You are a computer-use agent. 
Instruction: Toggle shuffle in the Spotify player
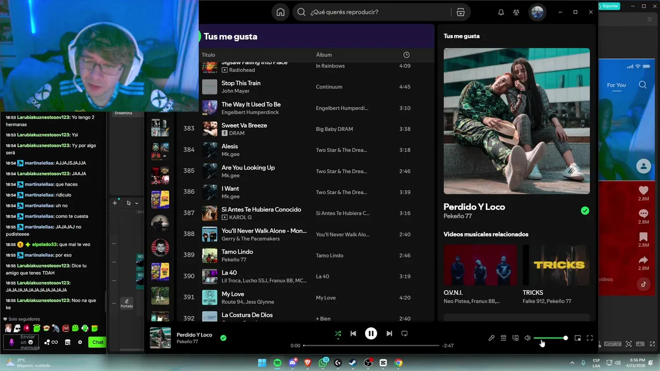pos(338,333)
